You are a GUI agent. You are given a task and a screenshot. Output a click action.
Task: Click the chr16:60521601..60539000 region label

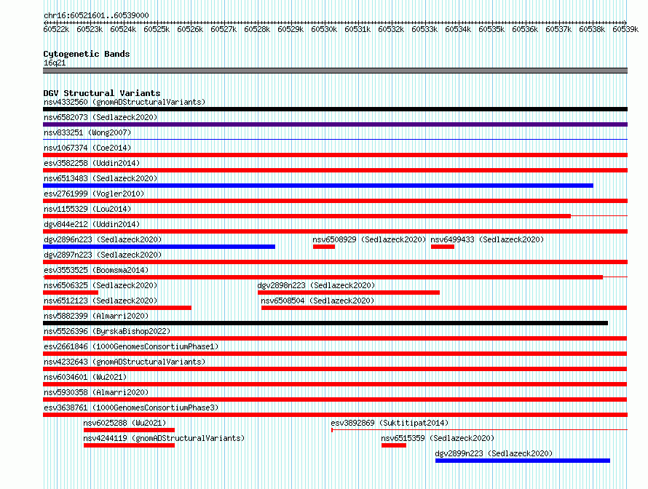click(96, 15)
